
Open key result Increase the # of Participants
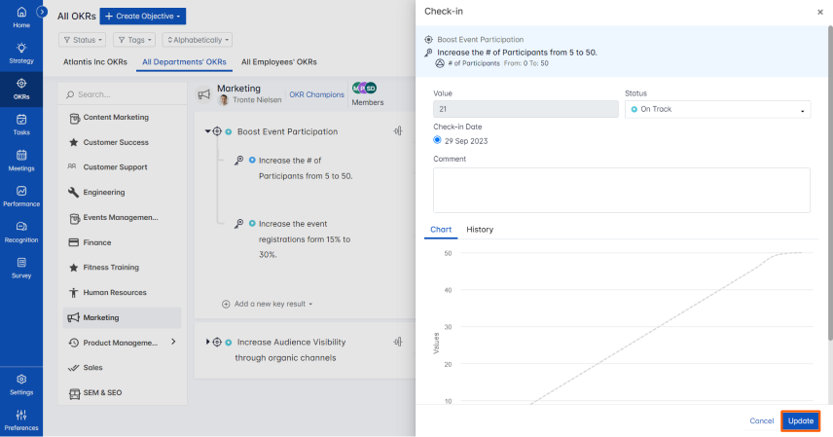[306, 168]
